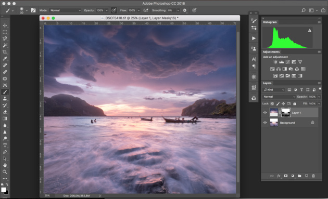The height and width of the screenshot is (199, 328).
Task: Open the Histogram panel menu
Action: (x=319, y=22)
